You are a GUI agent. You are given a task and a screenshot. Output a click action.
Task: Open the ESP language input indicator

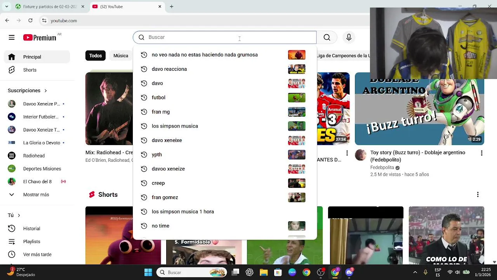(438, 272)
